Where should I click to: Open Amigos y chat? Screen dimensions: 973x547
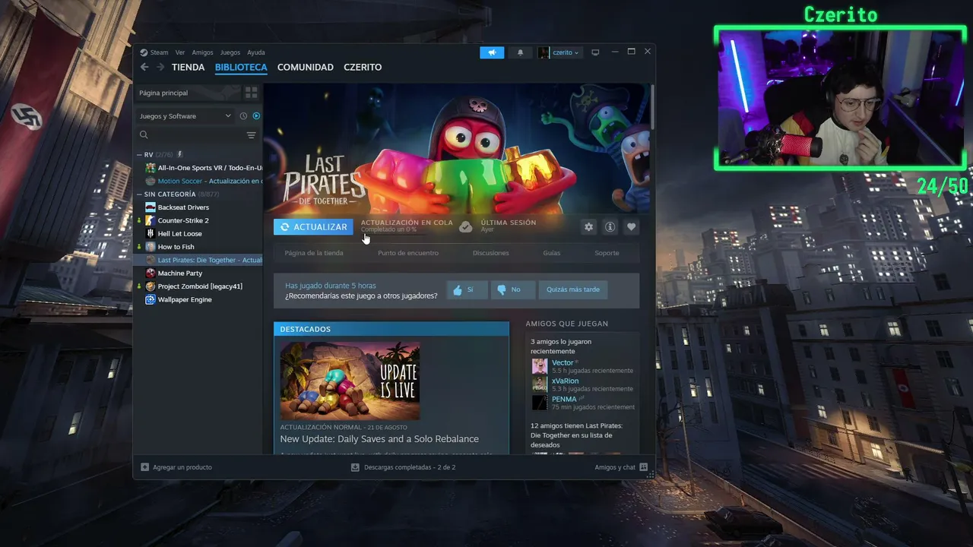pyautogui.click(x=621, y=467)
